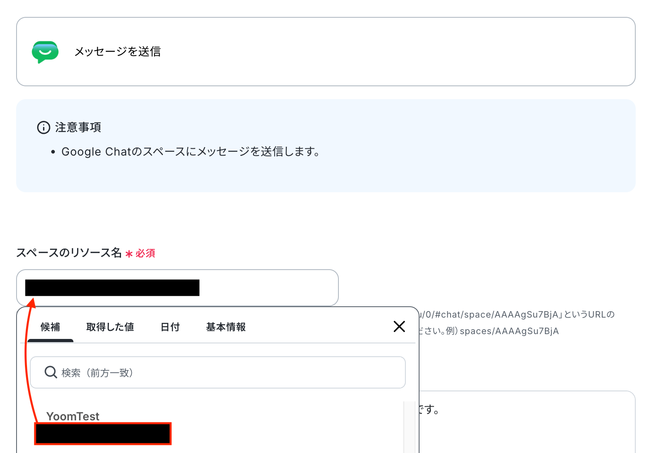Screen dimensions: 647x453
Task: Go to the 基本情報 tab
Action: point(226,327)
